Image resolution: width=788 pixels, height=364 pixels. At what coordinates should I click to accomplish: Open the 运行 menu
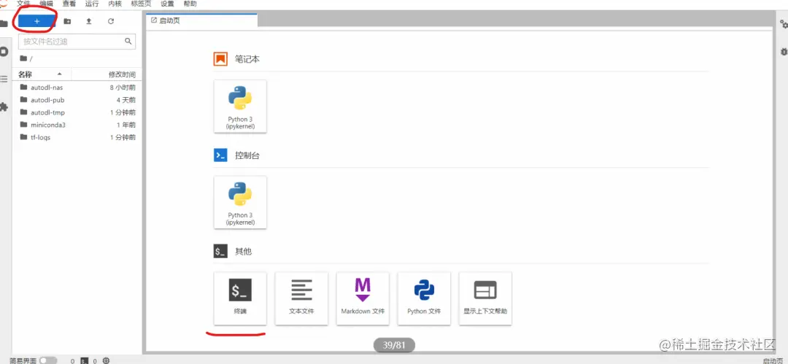(92, 4)
